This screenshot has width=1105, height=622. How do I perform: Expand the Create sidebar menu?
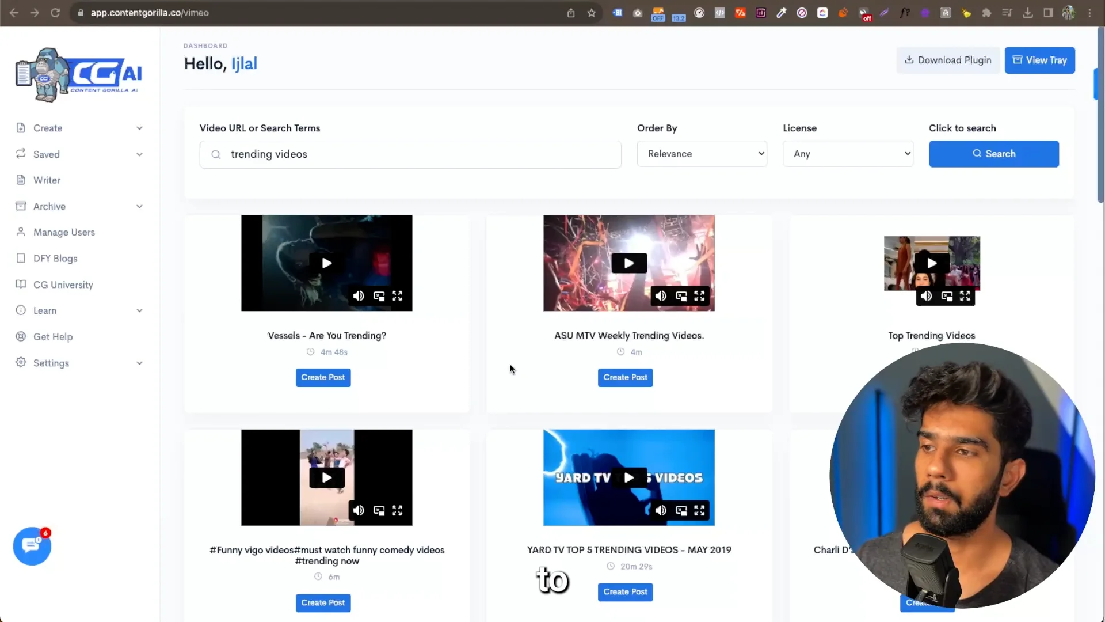tap(79, 128)
